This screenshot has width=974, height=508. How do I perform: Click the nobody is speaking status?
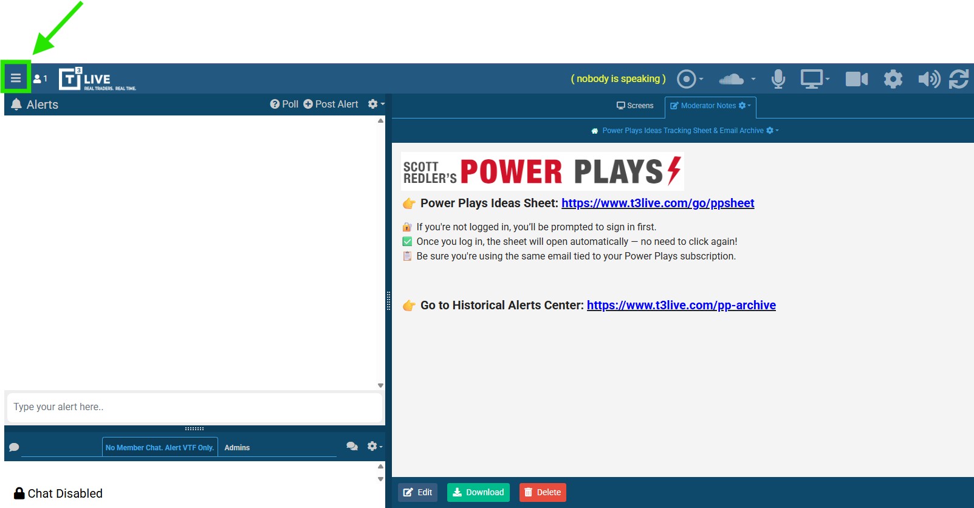pos(619,79)
